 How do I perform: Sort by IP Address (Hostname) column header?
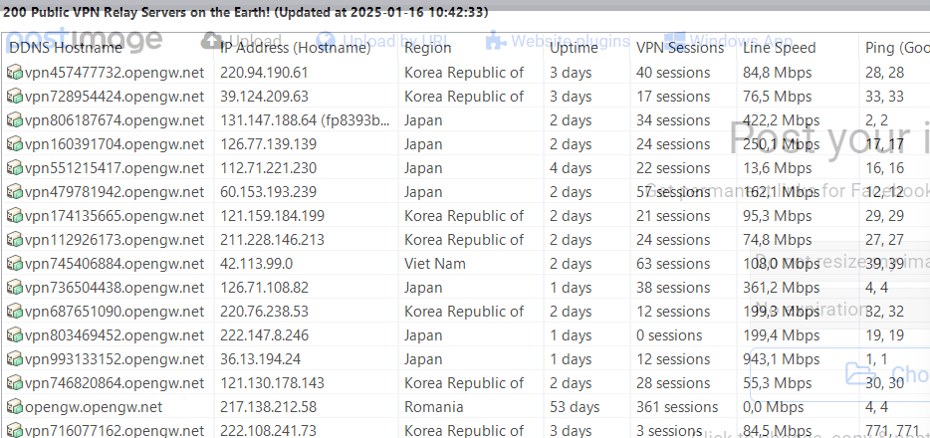tap(296, 48)
